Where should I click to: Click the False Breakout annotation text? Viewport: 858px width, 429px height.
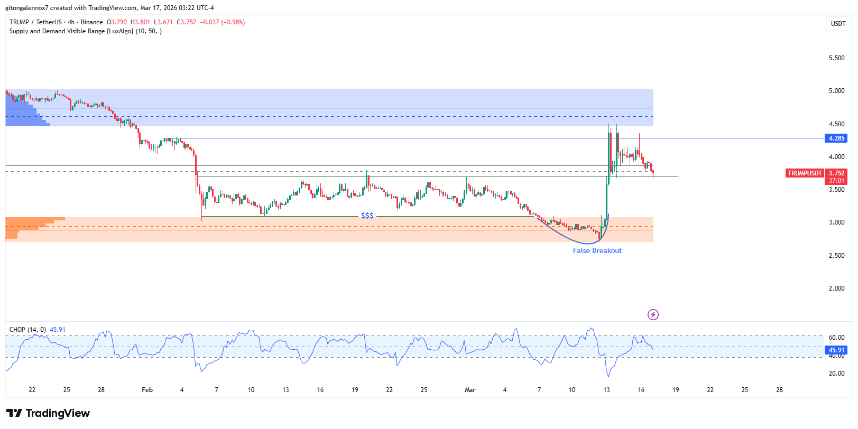[x=597, y=251]
